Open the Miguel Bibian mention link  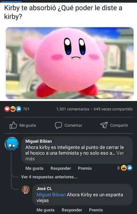tap(51, 195)
